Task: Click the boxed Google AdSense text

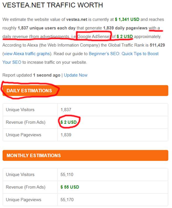Action: pos(94,37)
